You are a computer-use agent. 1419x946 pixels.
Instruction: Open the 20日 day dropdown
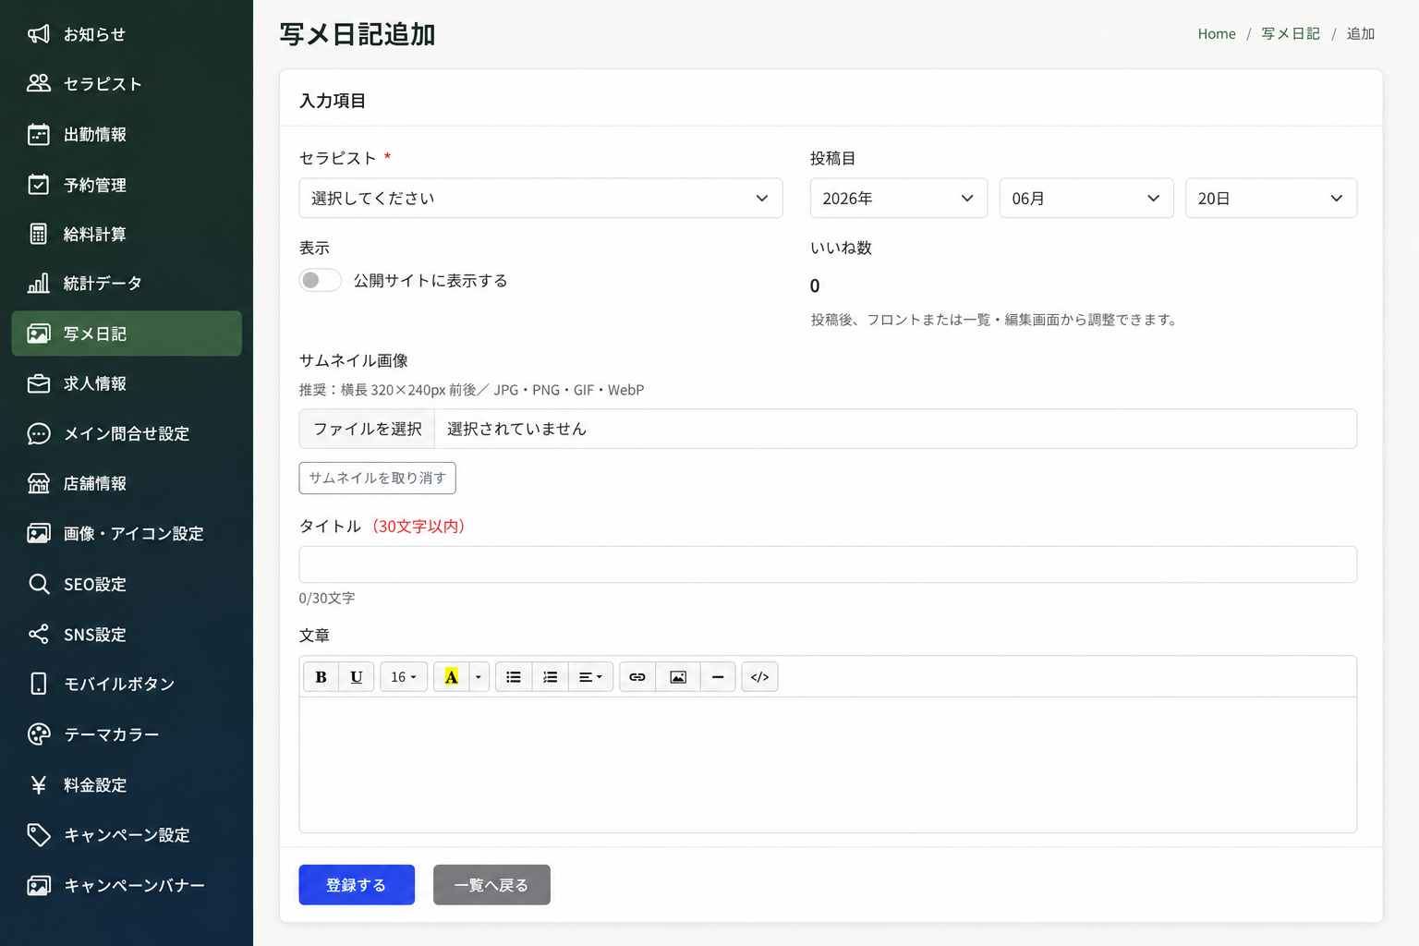tap(1271, 198)
